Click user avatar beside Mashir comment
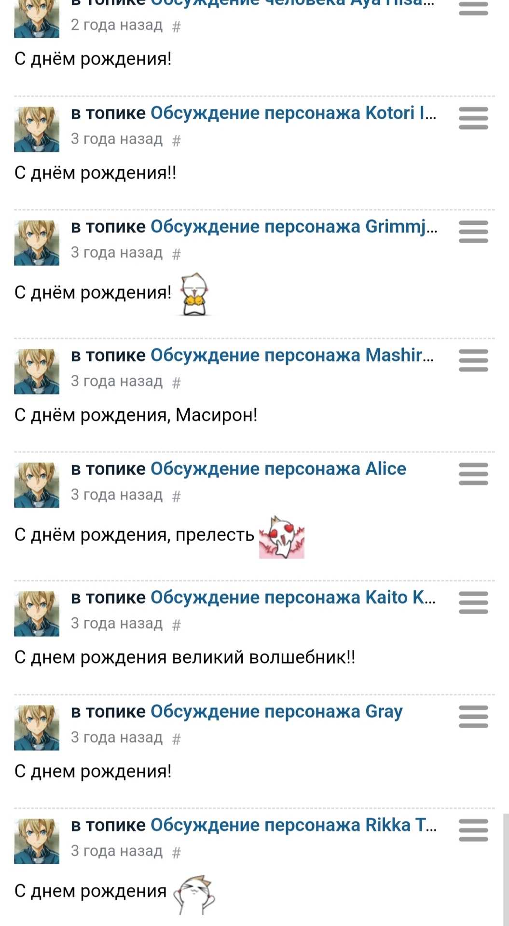509x926 pixels. click(37, 372)
